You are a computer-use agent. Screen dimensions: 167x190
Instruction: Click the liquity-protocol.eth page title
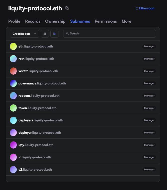35,8
